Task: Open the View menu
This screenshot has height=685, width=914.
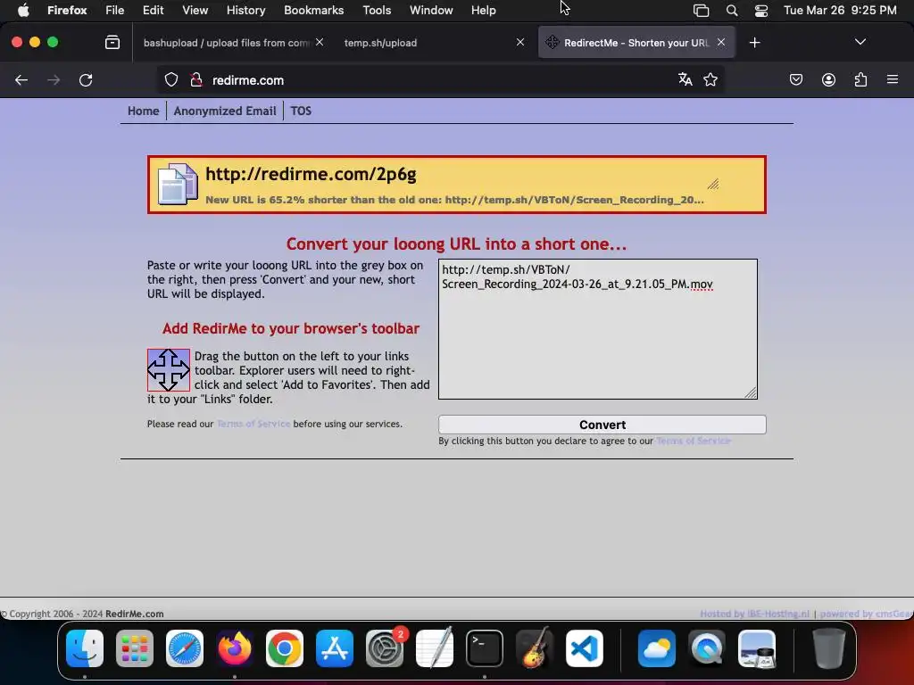Action: coord(195,10)
